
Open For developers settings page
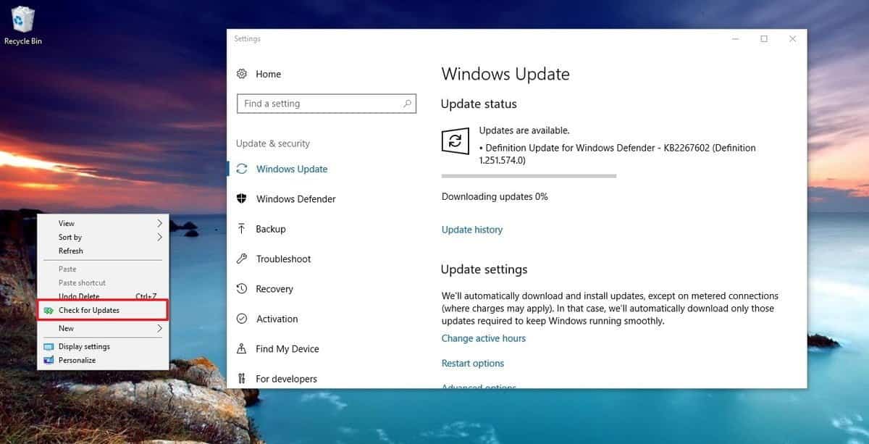coord(286,379)
